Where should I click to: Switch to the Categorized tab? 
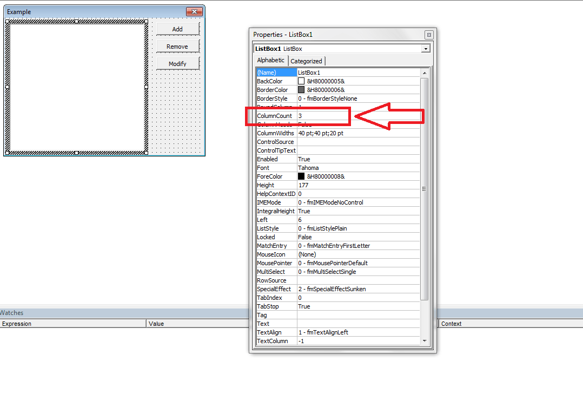307,61
